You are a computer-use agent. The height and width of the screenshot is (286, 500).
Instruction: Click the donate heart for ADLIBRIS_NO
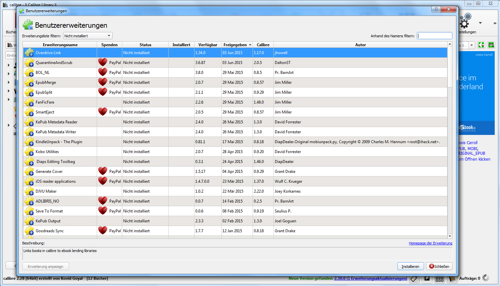click(x=103, y=201)
